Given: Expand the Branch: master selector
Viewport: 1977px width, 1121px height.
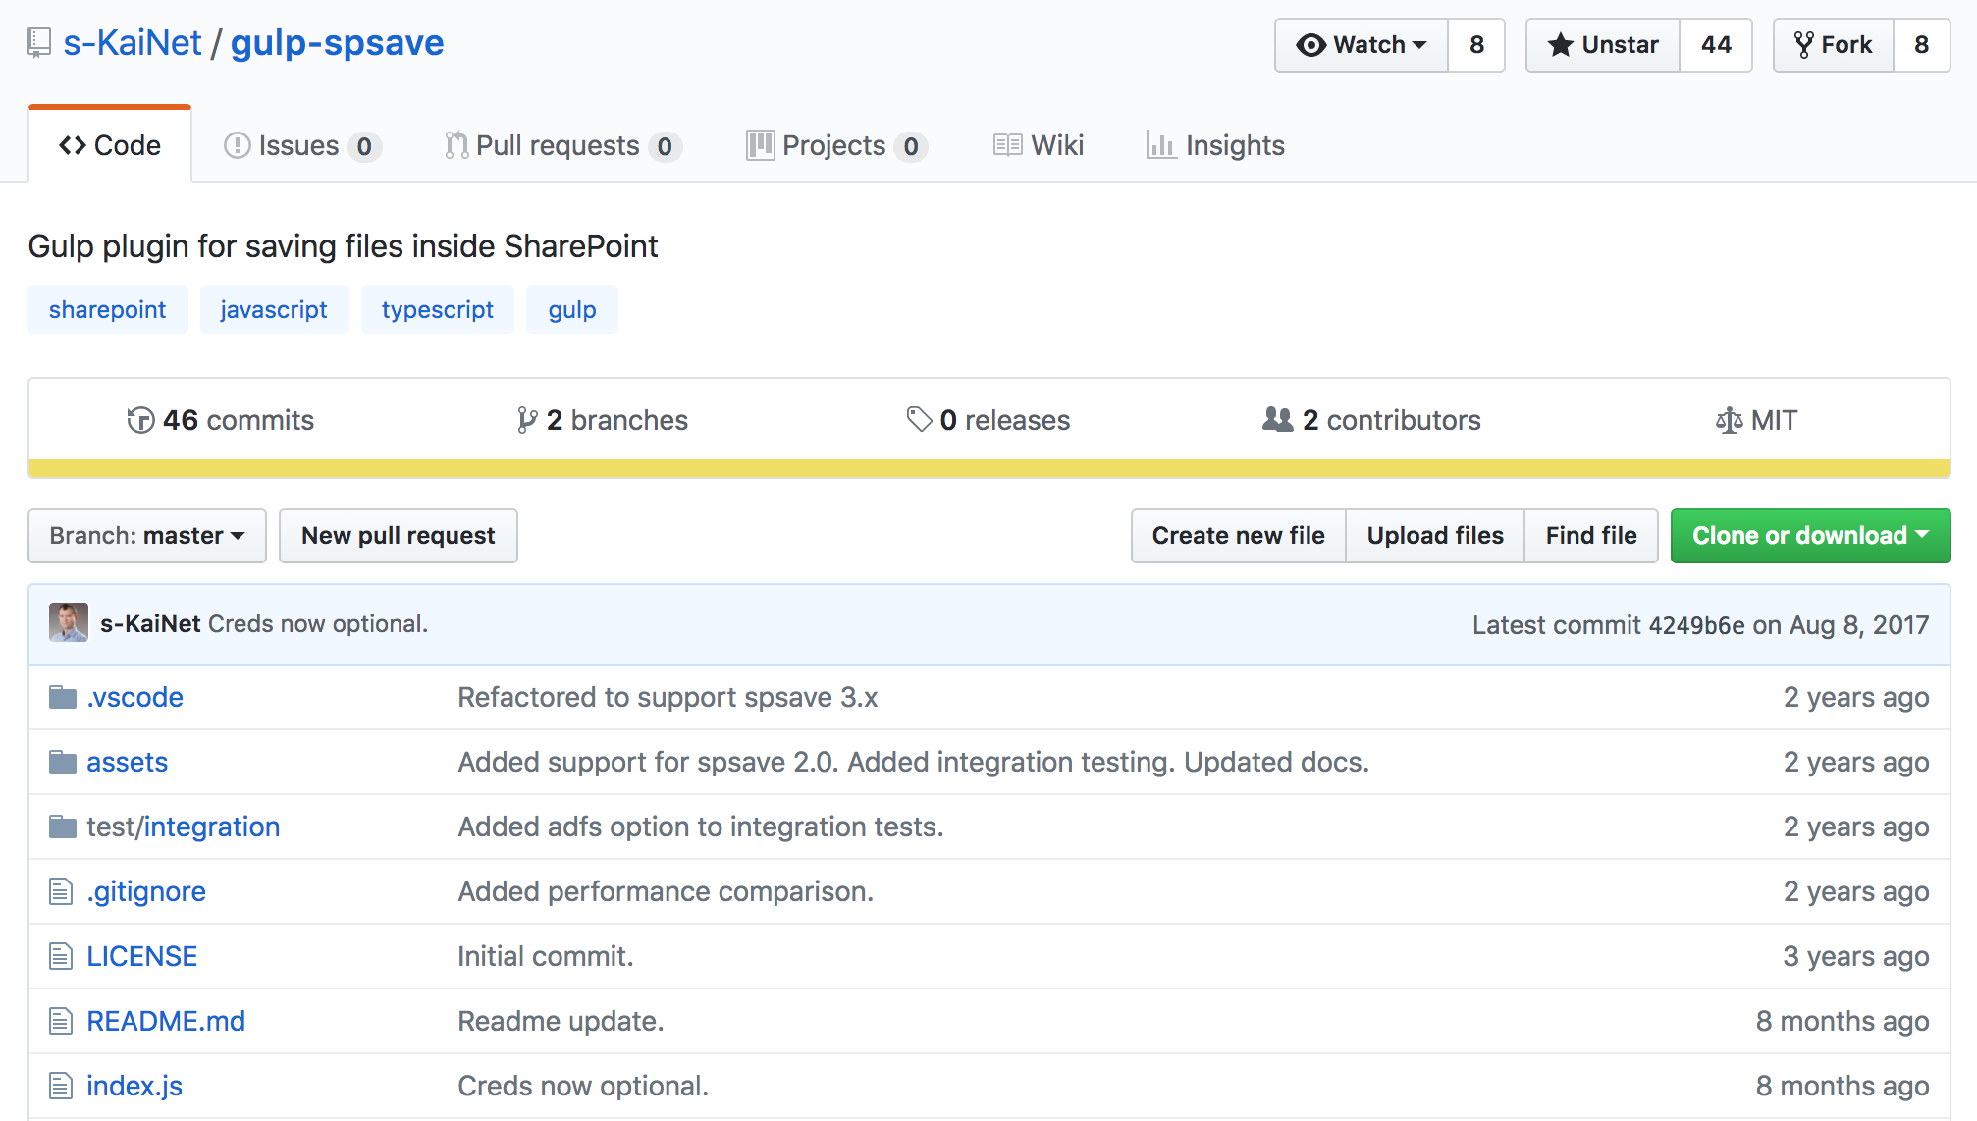Looking at the screenshot, I should pos(147,536).
